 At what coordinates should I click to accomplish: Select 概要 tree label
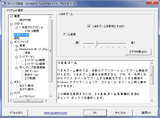[17, 16]
